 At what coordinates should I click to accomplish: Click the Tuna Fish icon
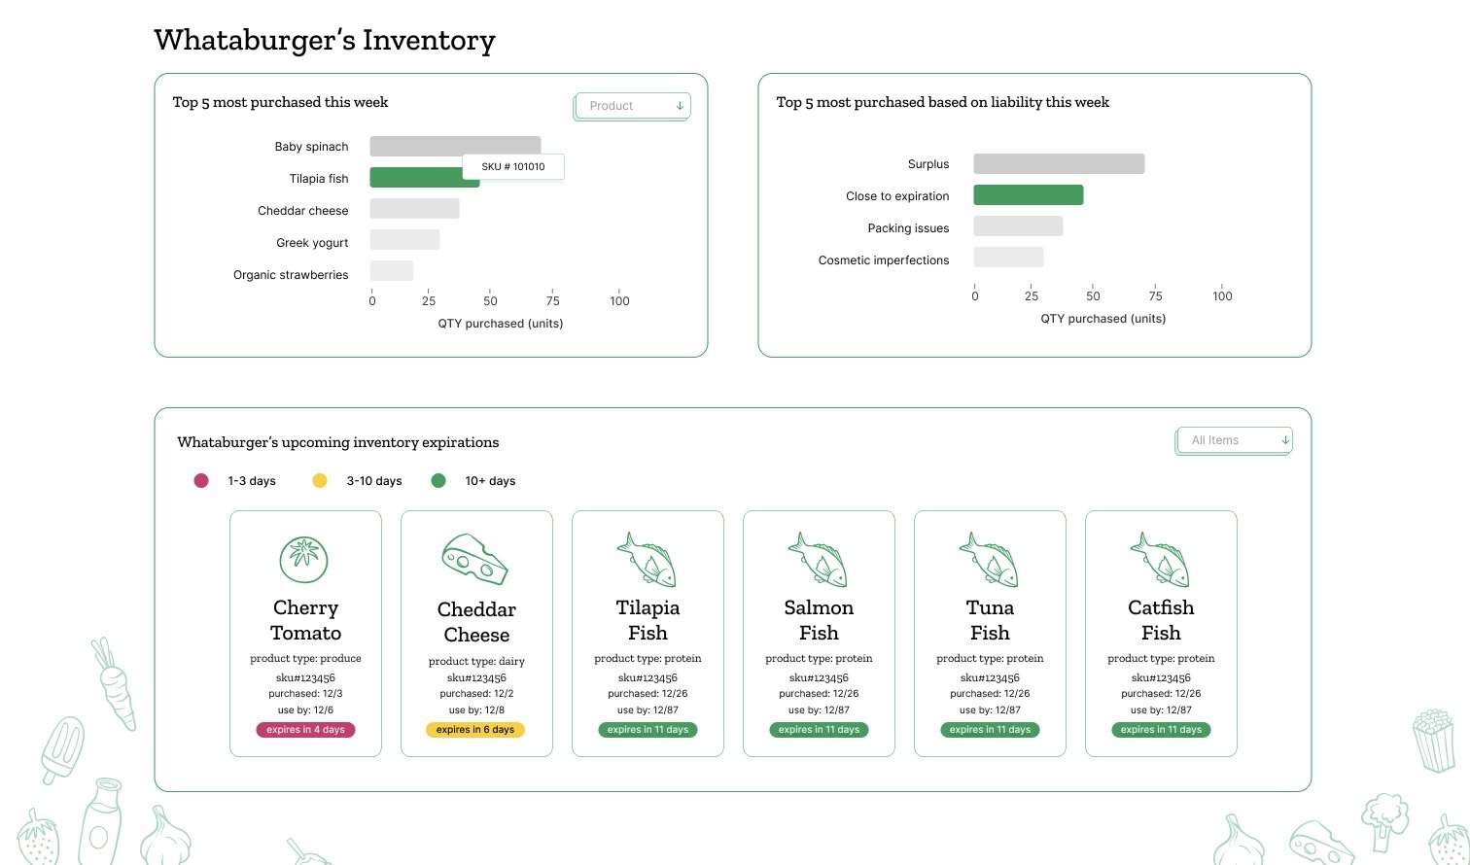[x=990, y=560]
